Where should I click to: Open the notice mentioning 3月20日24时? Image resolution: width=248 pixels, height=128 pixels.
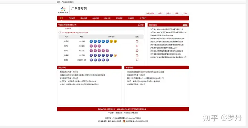(162, 36)
